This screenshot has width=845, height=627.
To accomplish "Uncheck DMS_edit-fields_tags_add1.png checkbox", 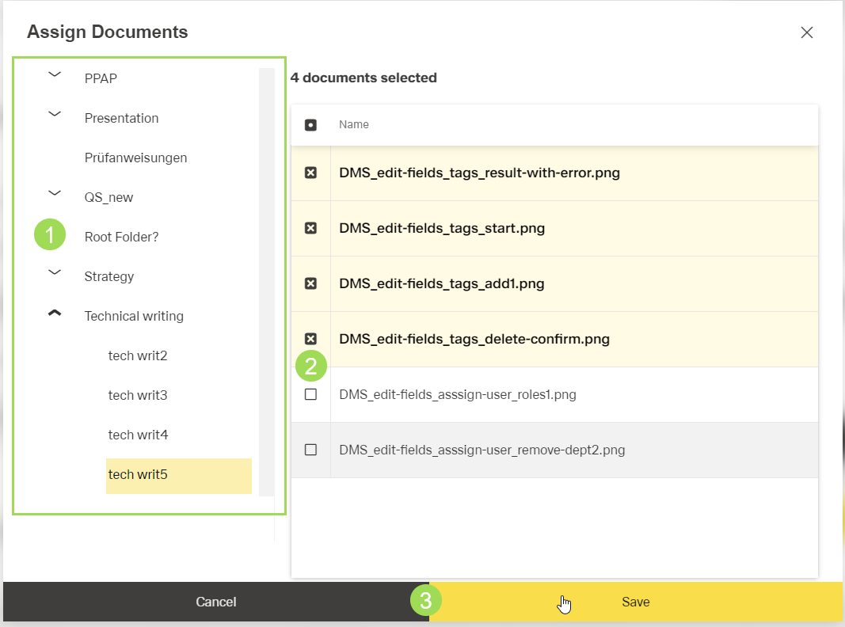I will pos(310,283).
